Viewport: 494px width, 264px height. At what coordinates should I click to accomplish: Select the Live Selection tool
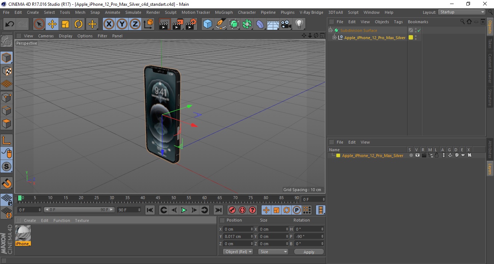[x=39, y=24]
